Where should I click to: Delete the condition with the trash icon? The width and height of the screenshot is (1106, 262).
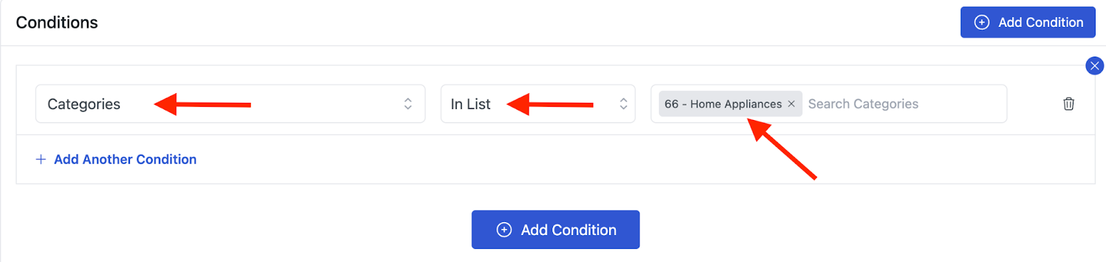point(1069,103)
